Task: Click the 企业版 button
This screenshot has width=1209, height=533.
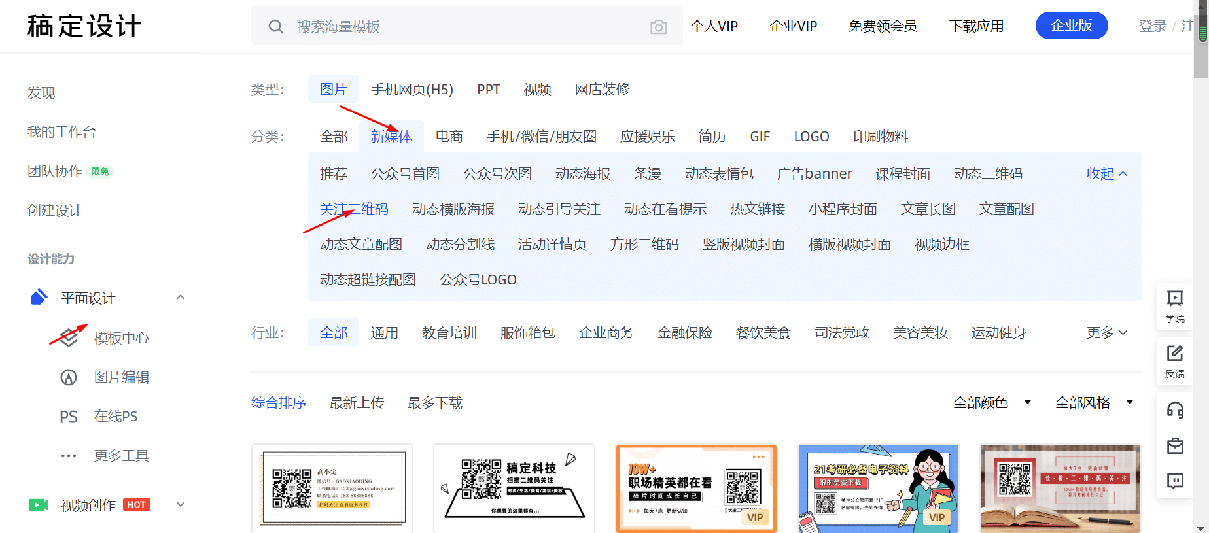Action: click(1072, 26)
